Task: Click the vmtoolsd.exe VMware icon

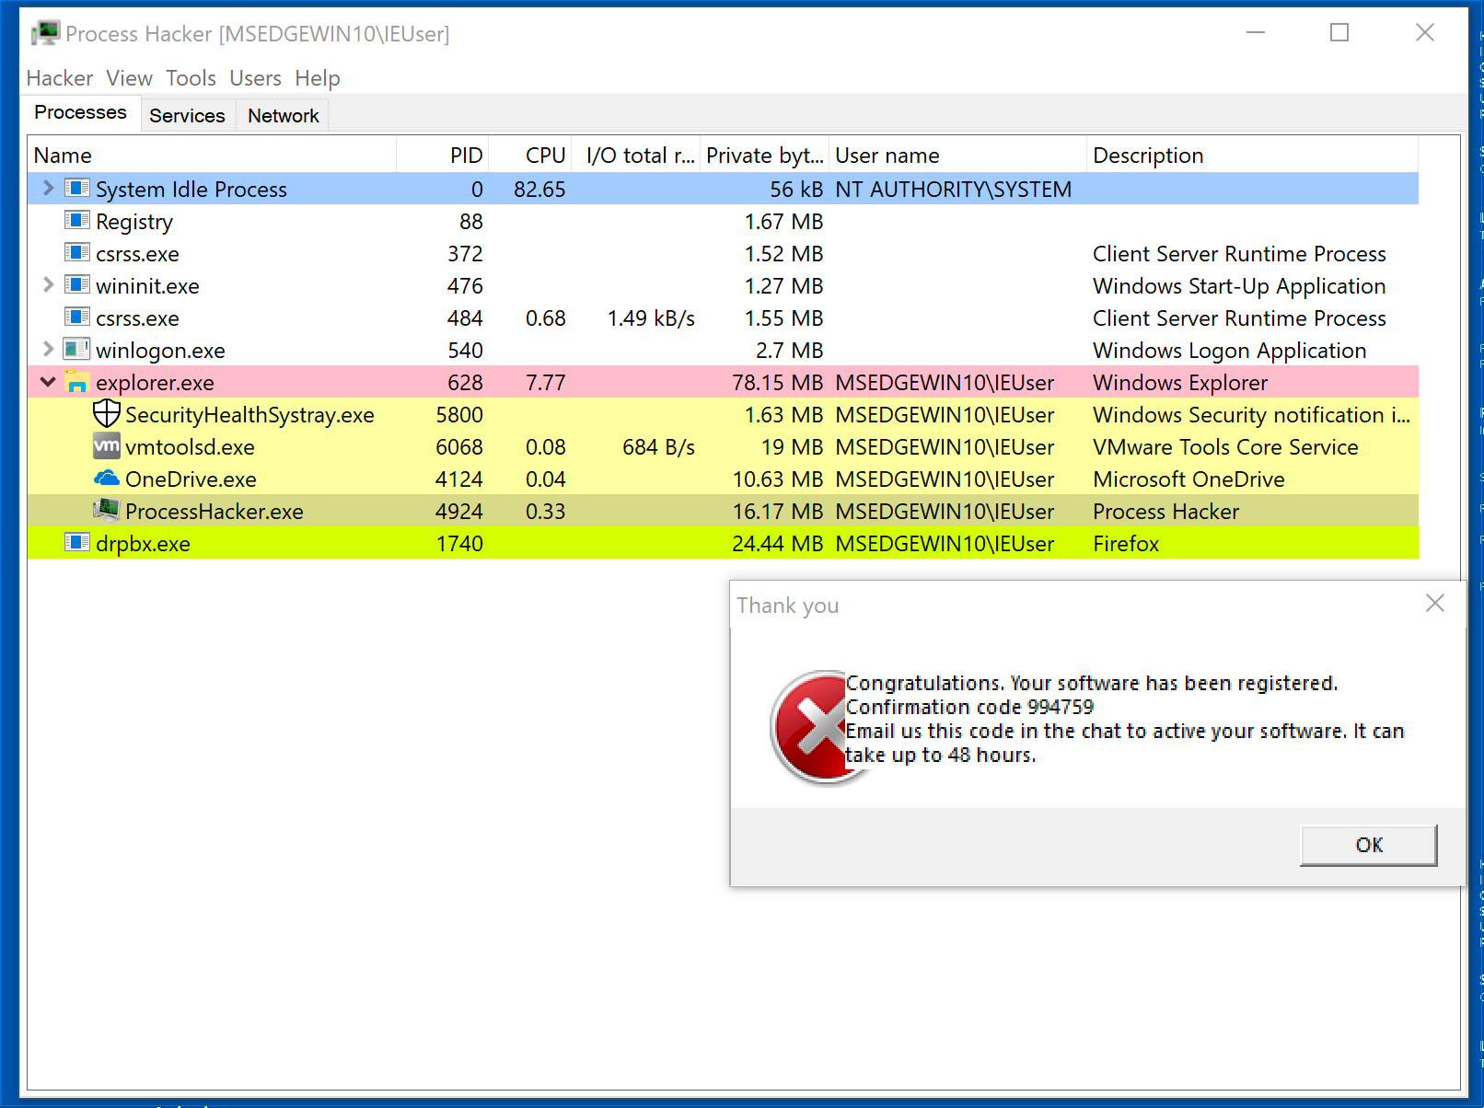Action: [x=107, y=446]
